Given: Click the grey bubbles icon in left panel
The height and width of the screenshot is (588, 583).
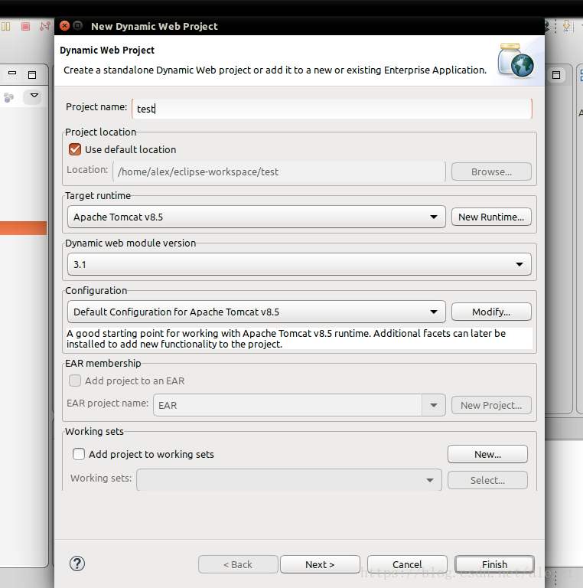Looking at the screenshot, I should point(8,98).
